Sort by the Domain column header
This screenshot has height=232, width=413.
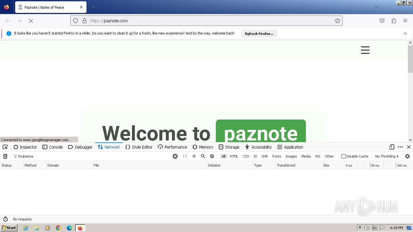click(69, 165)
